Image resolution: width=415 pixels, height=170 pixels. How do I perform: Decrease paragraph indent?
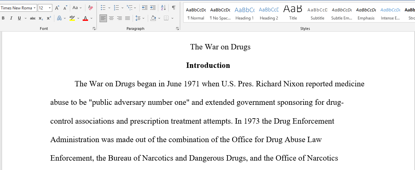click(x=145, y=8)
